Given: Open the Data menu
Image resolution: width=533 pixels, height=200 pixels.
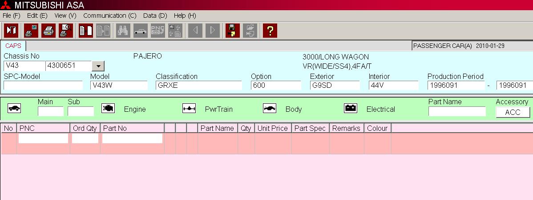Looking at the screenshot, I should click(155, 16).
